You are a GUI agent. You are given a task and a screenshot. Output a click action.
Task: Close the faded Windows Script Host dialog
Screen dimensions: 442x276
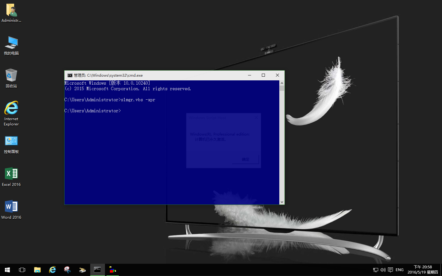click(x=256, y=117)
